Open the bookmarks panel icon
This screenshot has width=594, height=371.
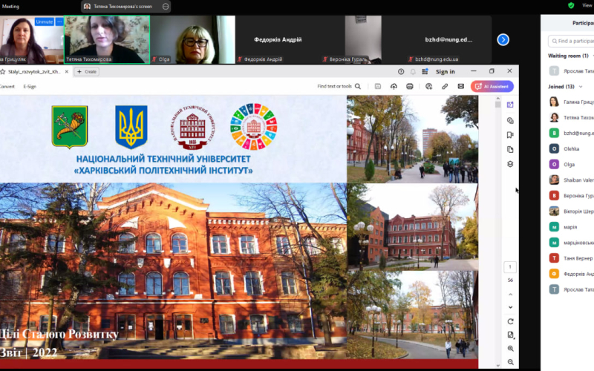click(x=510, y=135)
